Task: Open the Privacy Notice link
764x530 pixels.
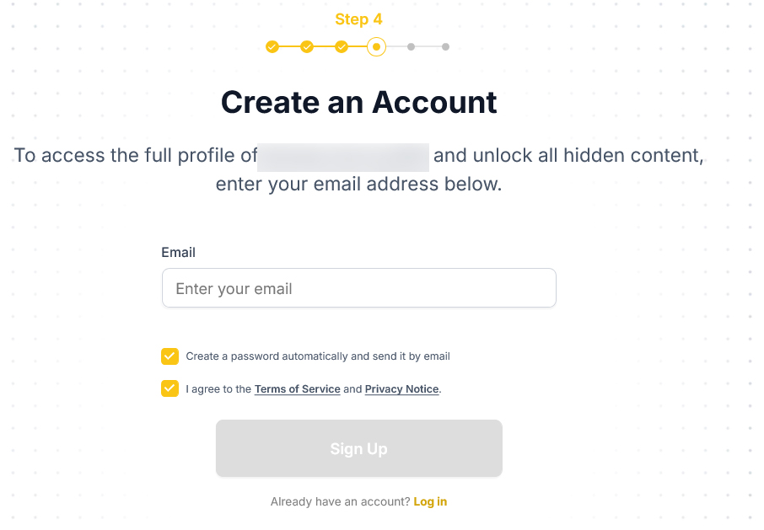Action: tap(401, 389)
